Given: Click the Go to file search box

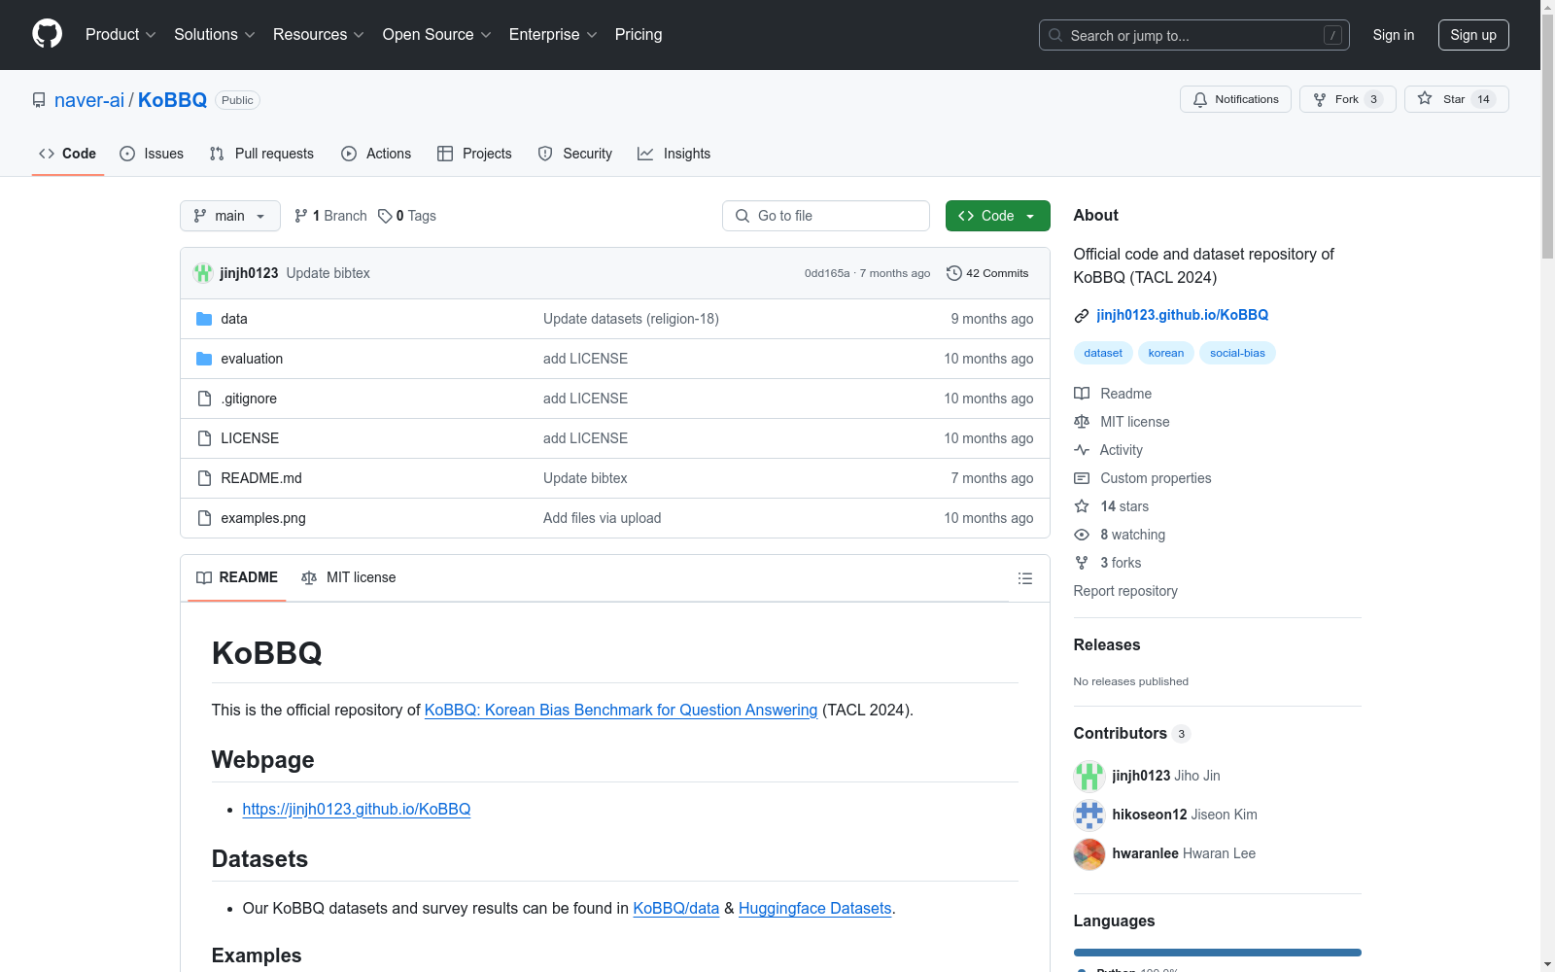Looking at the screenshot, I should (x=826, y=216).
